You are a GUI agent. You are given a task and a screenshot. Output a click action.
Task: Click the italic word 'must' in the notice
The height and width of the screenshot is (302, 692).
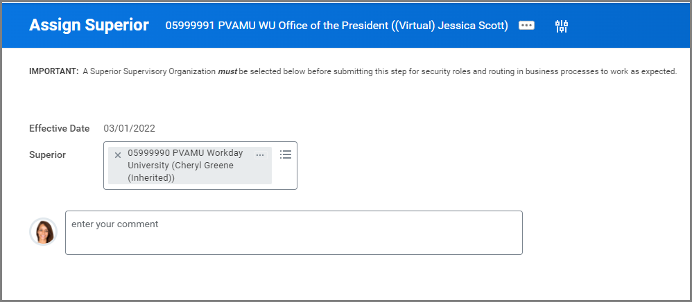pyautogui.click(x=227, y=71)
